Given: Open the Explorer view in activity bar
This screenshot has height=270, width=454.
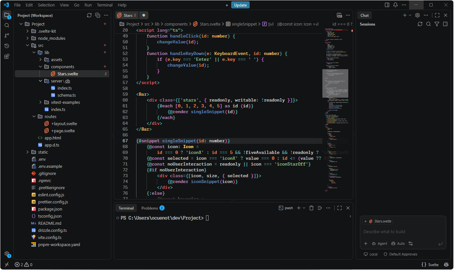Looking at the screenshot, I should coord(7,15).
